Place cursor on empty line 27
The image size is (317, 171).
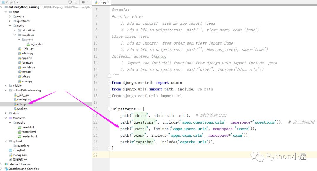point(213,155)
